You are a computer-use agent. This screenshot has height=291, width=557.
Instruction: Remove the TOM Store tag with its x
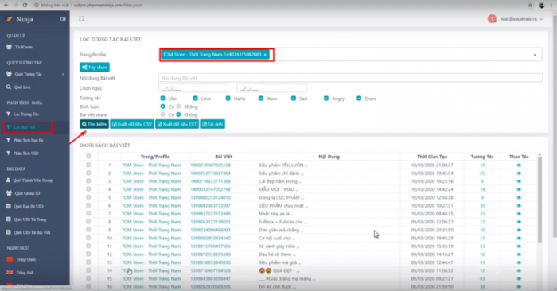tap(265, 55)
